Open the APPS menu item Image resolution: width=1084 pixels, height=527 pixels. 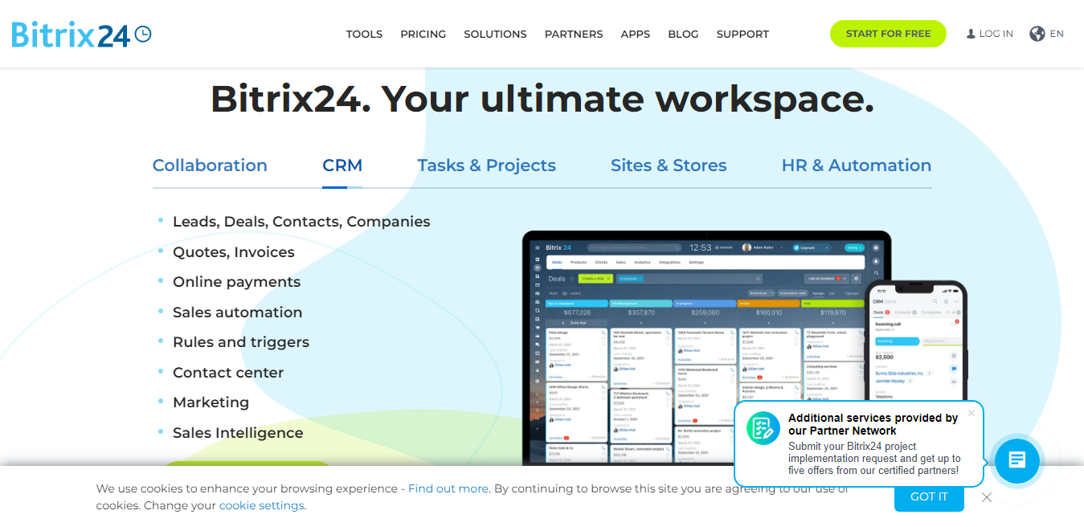coord(636,34)
